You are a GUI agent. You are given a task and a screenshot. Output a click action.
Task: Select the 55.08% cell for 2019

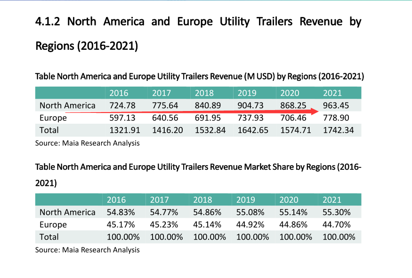[x=250, y=212]
